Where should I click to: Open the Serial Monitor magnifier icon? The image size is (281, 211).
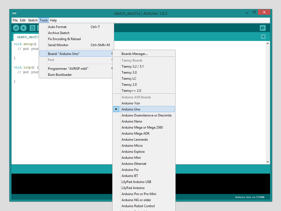coord(263,28)
